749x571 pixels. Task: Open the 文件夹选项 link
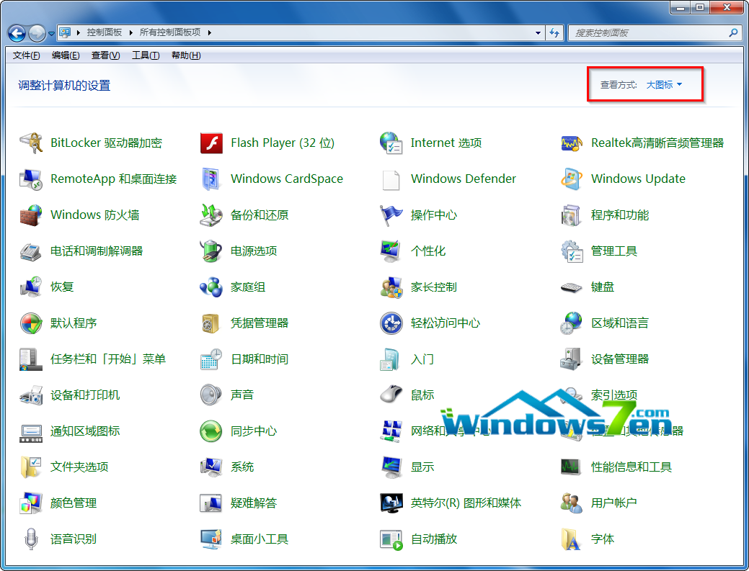pyautogui.click(x=79, y=467)
